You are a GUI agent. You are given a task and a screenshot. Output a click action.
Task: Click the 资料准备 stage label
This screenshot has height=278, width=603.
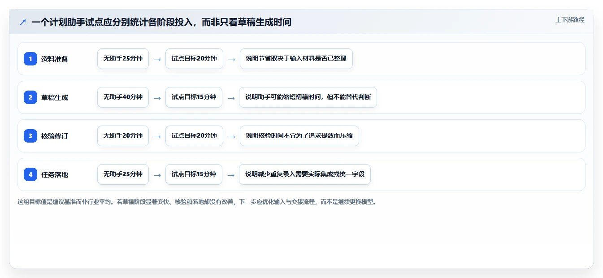55,59
